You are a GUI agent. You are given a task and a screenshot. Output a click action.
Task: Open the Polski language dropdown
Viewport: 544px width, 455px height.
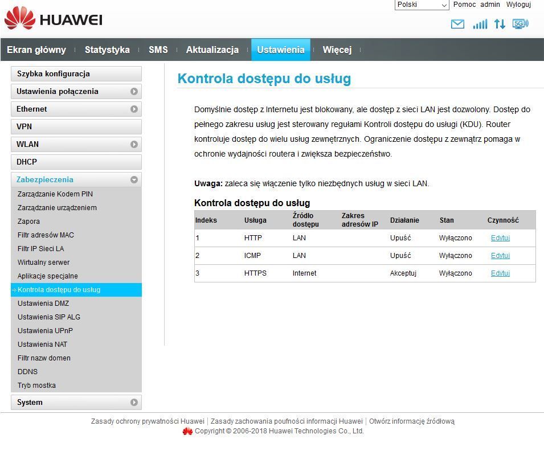click(x=422, y=5)
